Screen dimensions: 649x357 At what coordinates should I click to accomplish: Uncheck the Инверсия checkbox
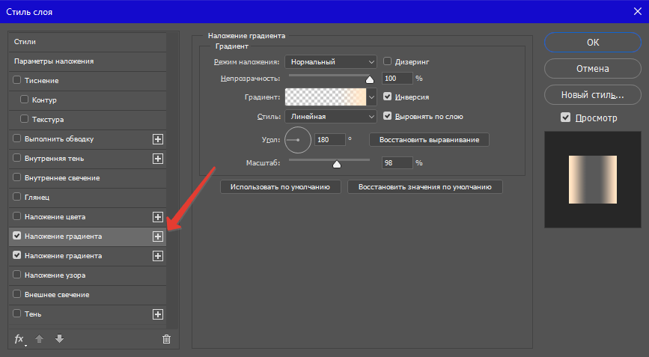pos(388,97)
